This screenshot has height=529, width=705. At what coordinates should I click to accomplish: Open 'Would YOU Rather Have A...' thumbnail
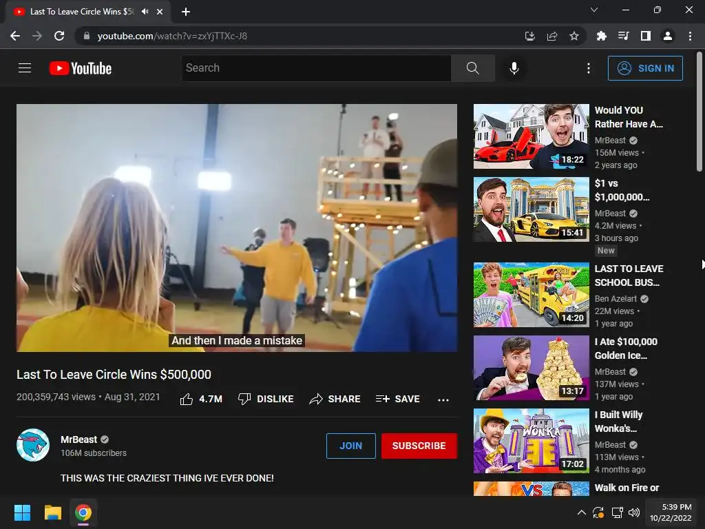pos(531,136)
